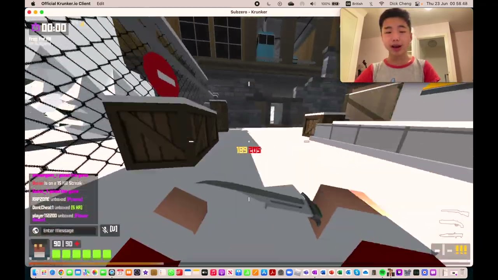Viewport: 498px width, 280px height.
Task: Open Control Centre in menu bar
Action: pyautogui.click(x=417, y=3)
